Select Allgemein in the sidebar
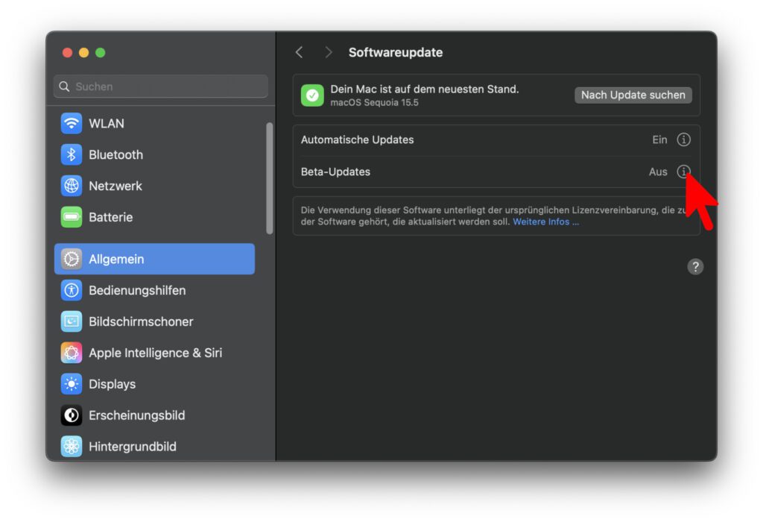Viewport: 763px width, 522px height. tap(154, 260)
